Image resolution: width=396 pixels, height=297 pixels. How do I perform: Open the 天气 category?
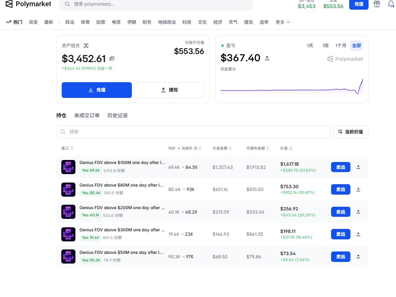pyautogui.click(x=233, y=22)
